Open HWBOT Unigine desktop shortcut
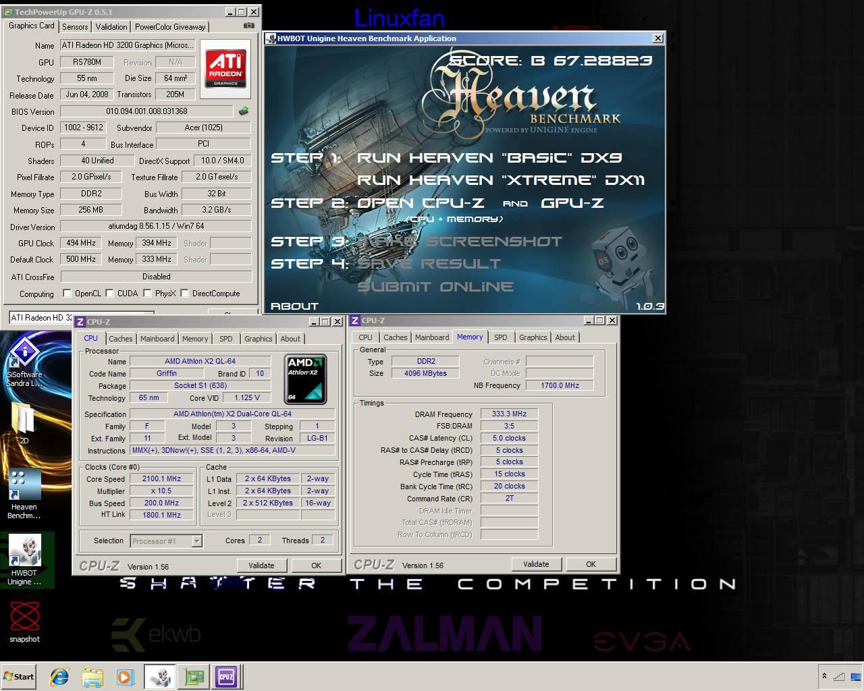The width and height of the screenshot is (864, 691). click(x=24, y=560)
